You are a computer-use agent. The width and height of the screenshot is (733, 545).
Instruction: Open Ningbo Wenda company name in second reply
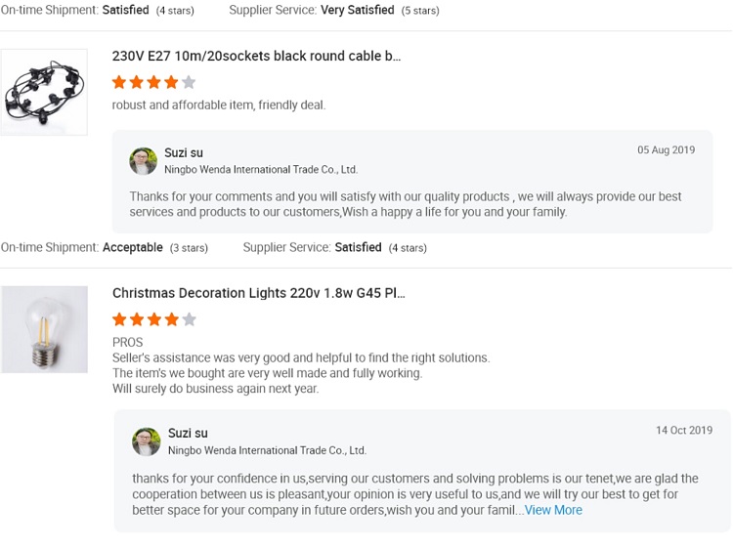(267, 450)
